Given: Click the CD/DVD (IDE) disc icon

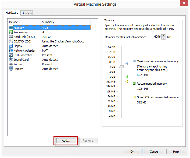Looking at the screenshot, I should (11, 41).
